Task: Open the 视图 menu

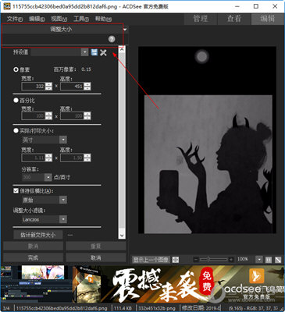Action: pos(59,19)
